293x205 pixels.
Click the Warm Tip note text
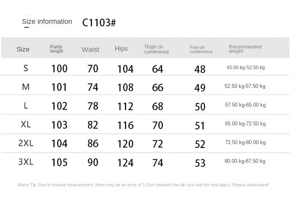click(143, 185)
